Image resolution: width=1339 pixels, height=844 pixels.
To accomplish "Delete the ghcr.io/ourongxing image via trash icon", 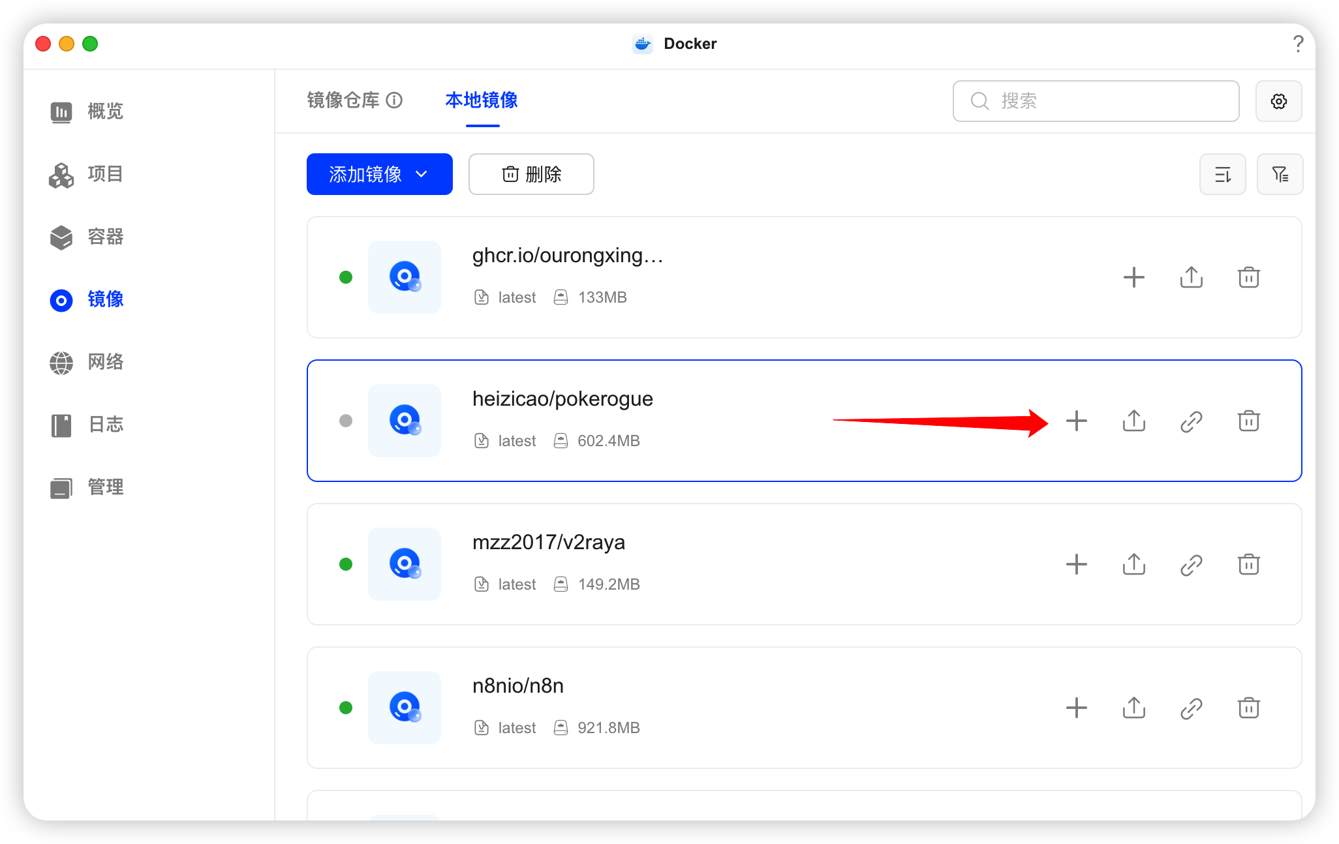I will pyautogui.click(x=1248, y=277).
